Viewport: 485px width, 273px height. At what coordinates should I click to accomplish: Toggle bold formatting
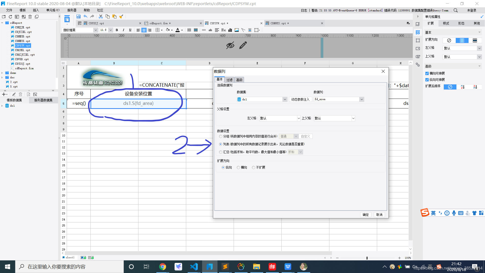tap(117, 30)
